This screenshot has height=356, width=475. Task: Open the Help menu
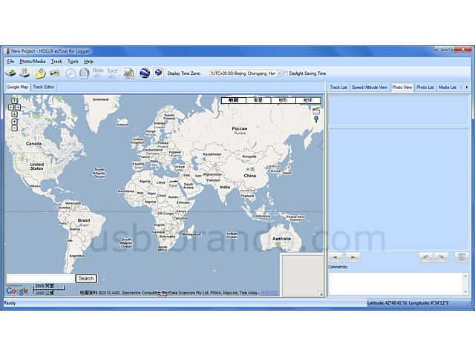[88, 62]
